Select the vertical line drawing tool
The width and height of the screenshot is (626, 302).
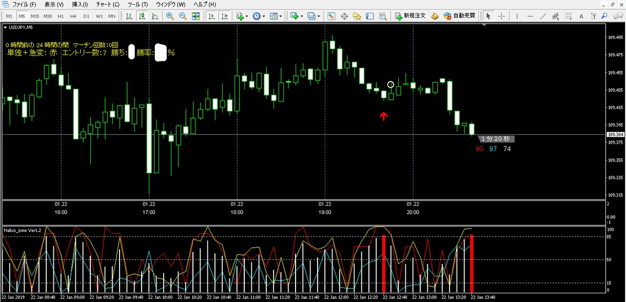point(518,16)
